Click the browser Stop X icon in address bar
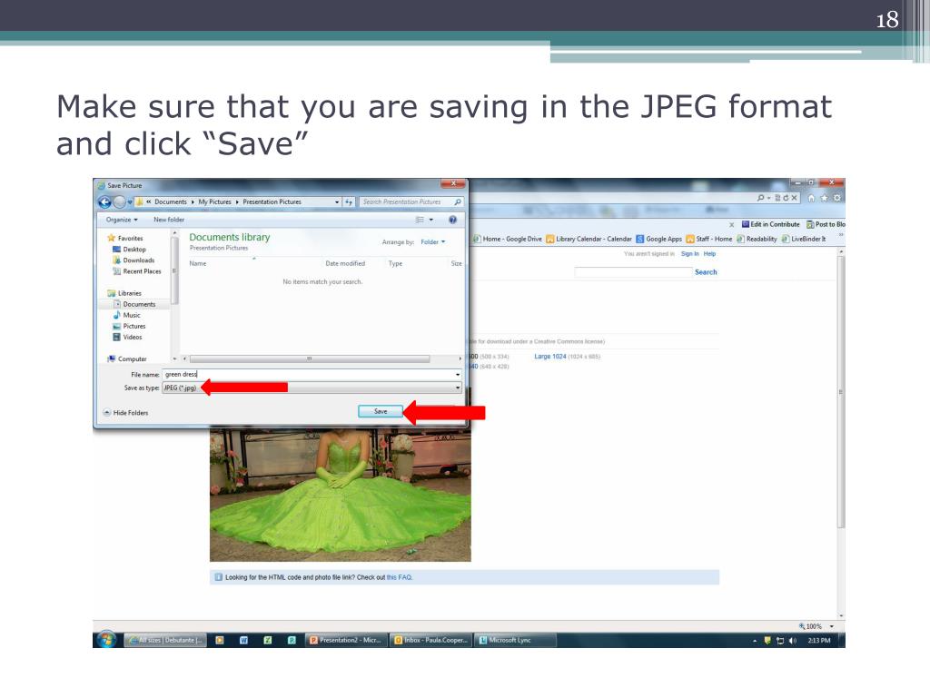 (x=794, y=198)
